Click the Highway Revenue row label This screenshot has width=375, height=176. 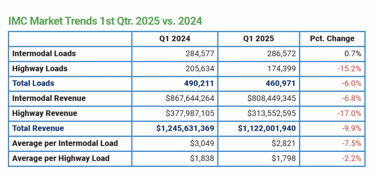45,113
